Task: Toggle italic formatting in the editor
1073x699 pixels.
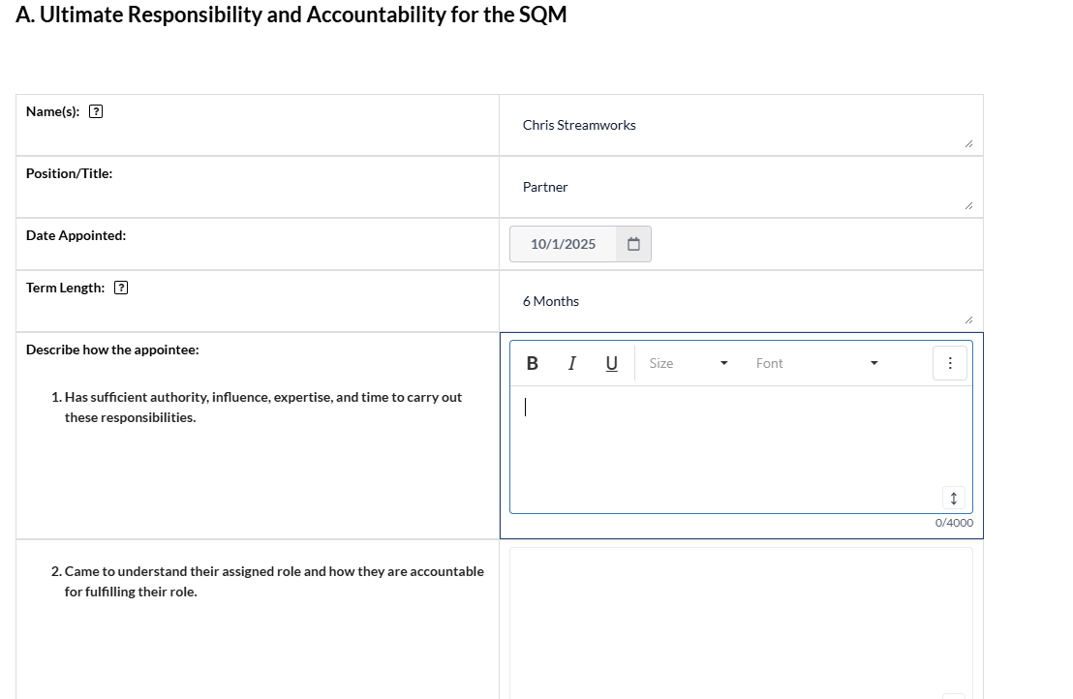Action: 571,363
